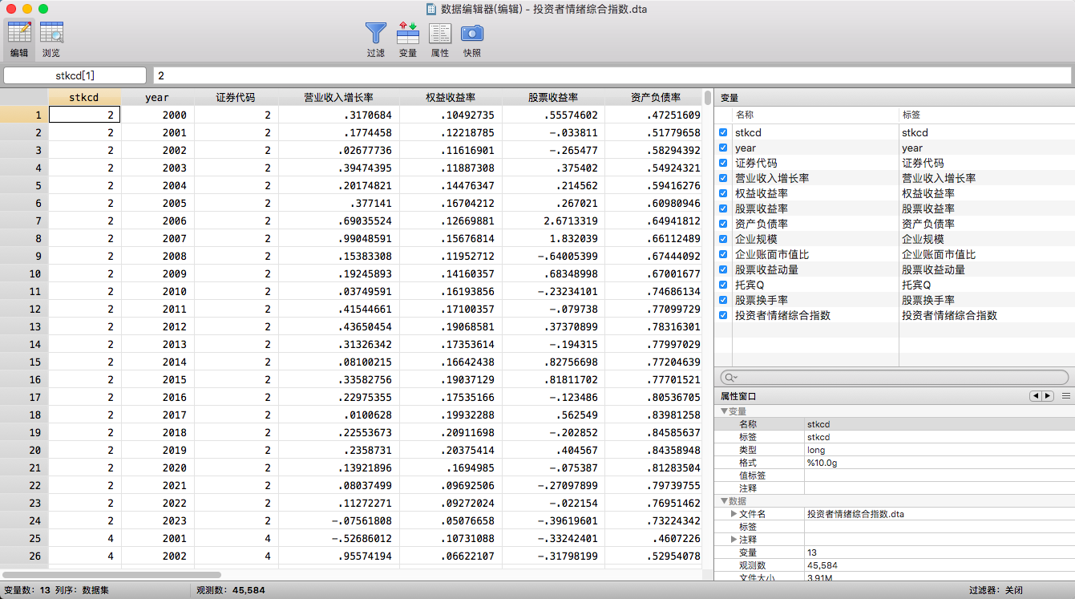This screenshot has height=599, width=1075.
Task: Open the Filter (过滤) tool
Action: pyautogui.click(x=376, y=39)
